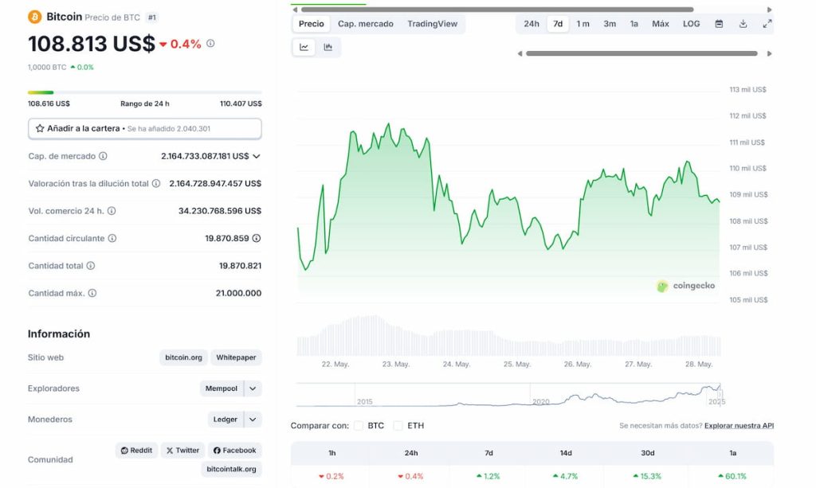Switch to TradingView tab
This screenshot has height=488, width=816.
point(432,24)
